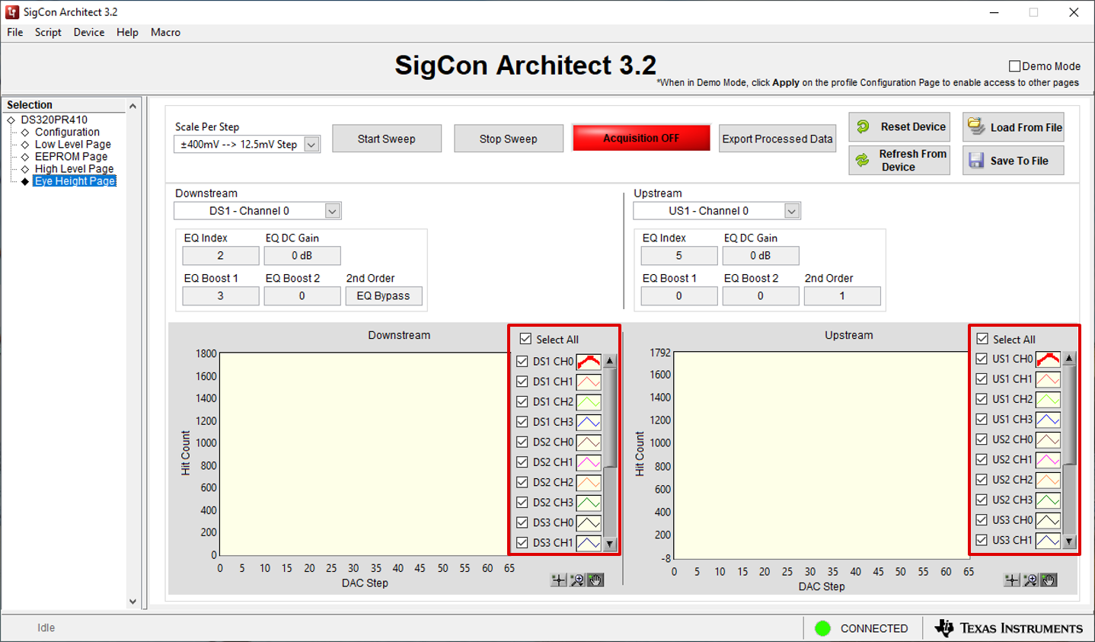
Task: Click Save To File button
Action: pos(1013,160)
